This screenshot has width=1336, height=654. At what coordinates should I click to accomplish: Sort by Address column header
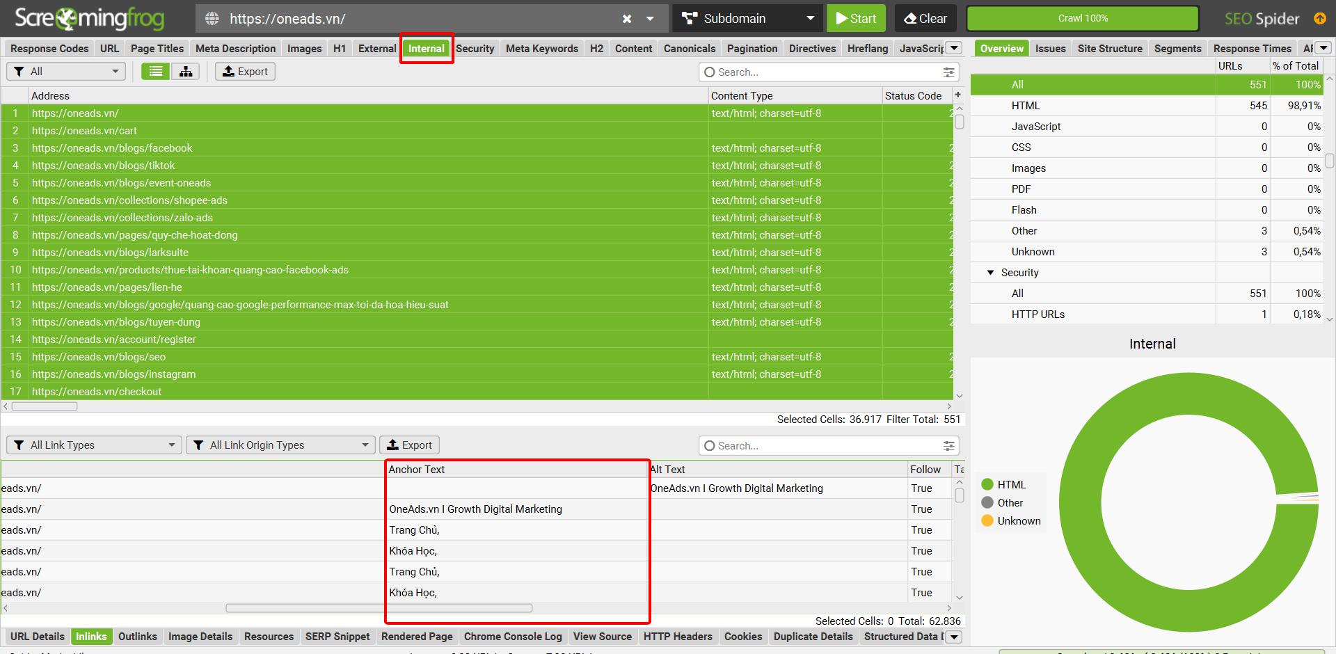coord(368,95)
